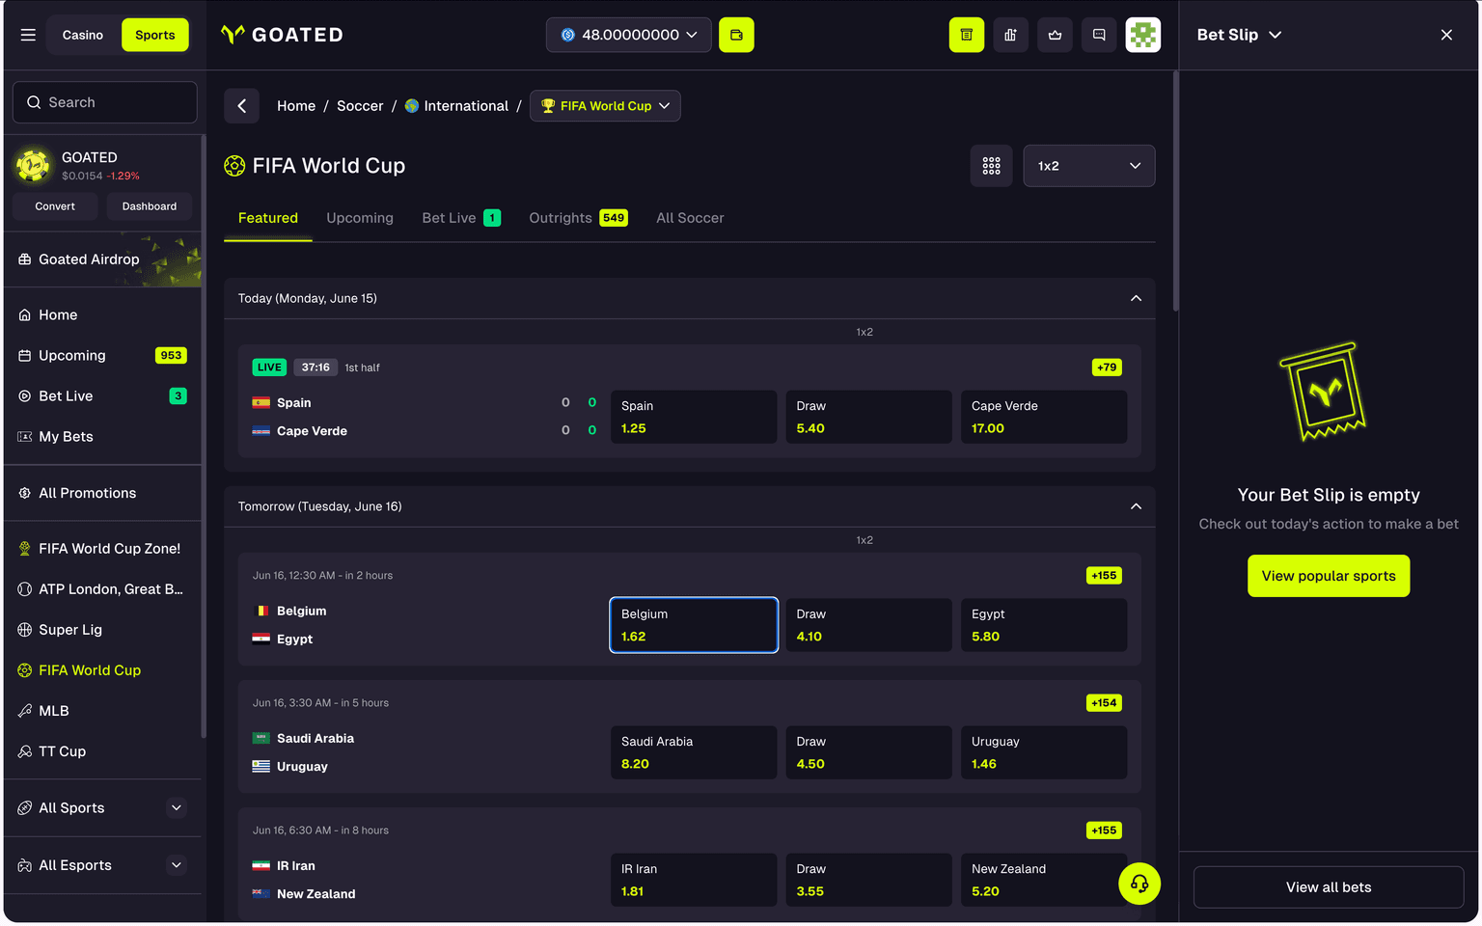Open the chat message icon

click(1099, 35)
